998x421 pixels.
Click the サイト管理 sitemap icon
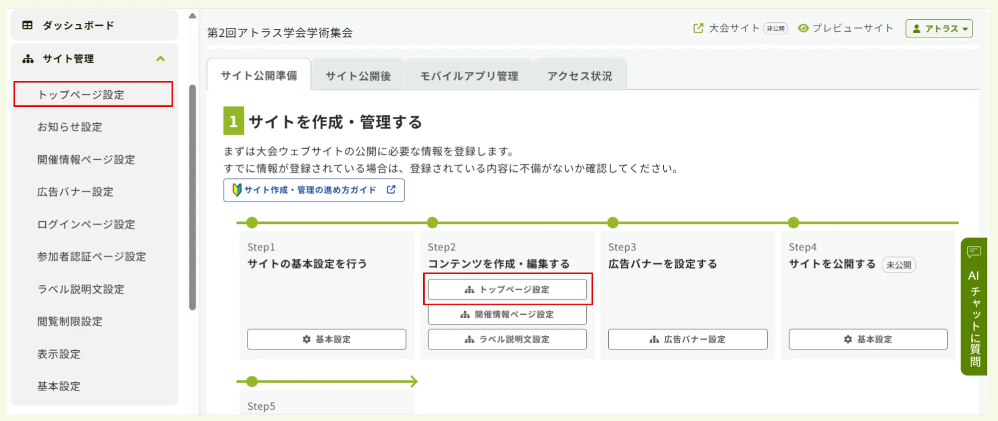point(28,59)
